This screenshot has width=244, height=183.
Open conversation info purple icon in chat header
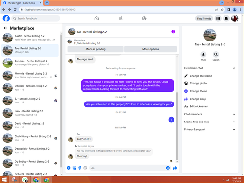pyautogui.click(x=173, y=32)
